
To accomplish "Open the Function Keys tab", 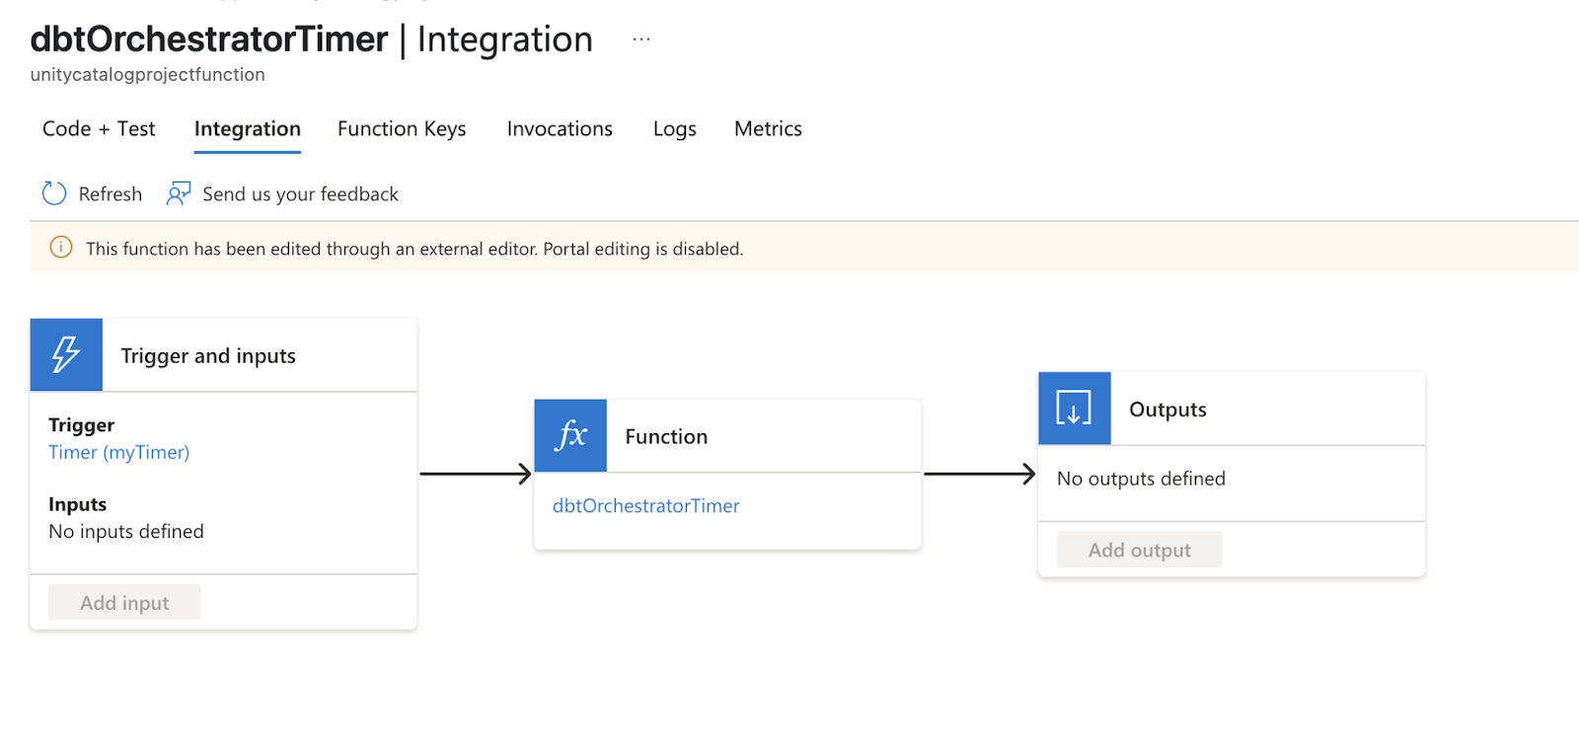I will click(x=402, y=129).
